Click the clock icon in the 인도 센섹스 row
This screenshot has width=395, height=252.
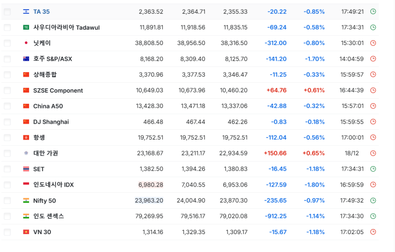(373, 216)
